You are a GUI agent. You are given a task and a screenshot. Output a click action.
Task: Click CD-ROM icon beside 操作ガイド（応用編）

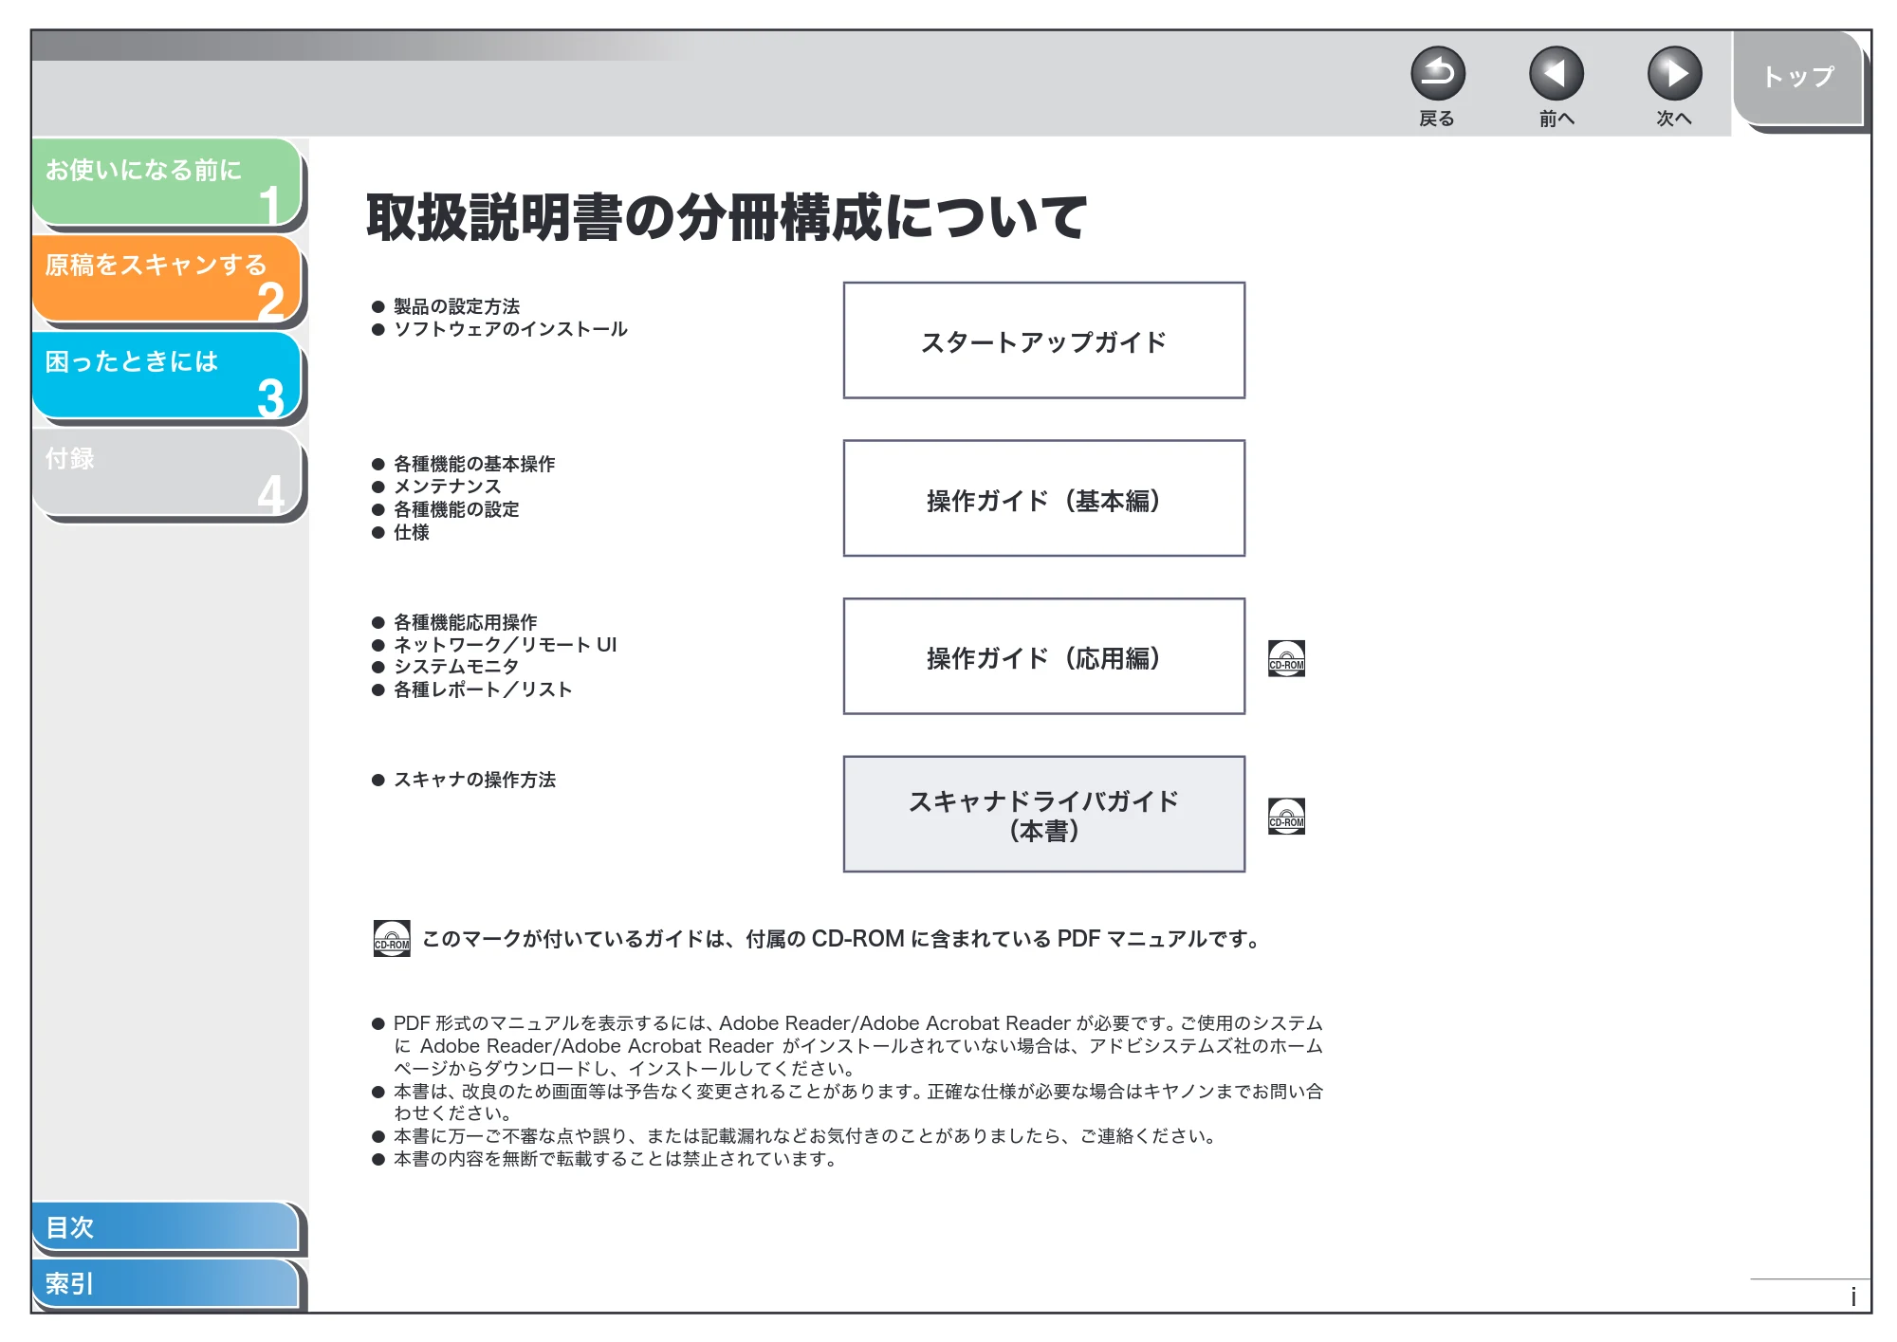1286,657
